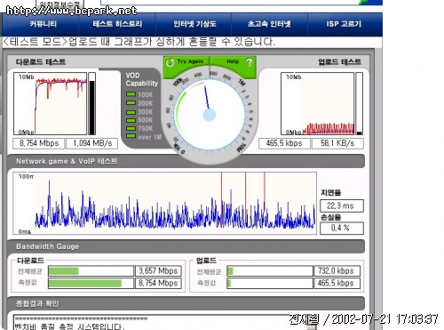
Task: Click the upload 측정값 bandwidth bar
Action: click(x=270, y=283)
